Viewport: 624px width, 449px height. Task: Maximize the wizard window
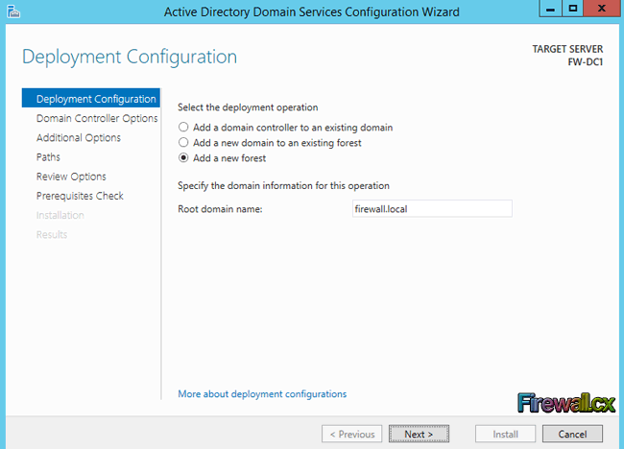pos(573,9)
